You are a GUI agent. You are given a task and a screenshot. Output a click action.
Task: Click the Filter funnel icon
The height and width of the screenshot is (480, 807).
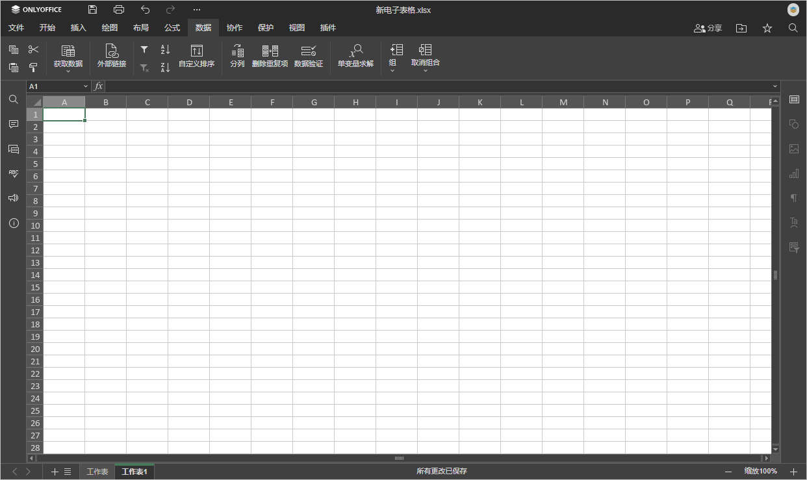(144, 49)
